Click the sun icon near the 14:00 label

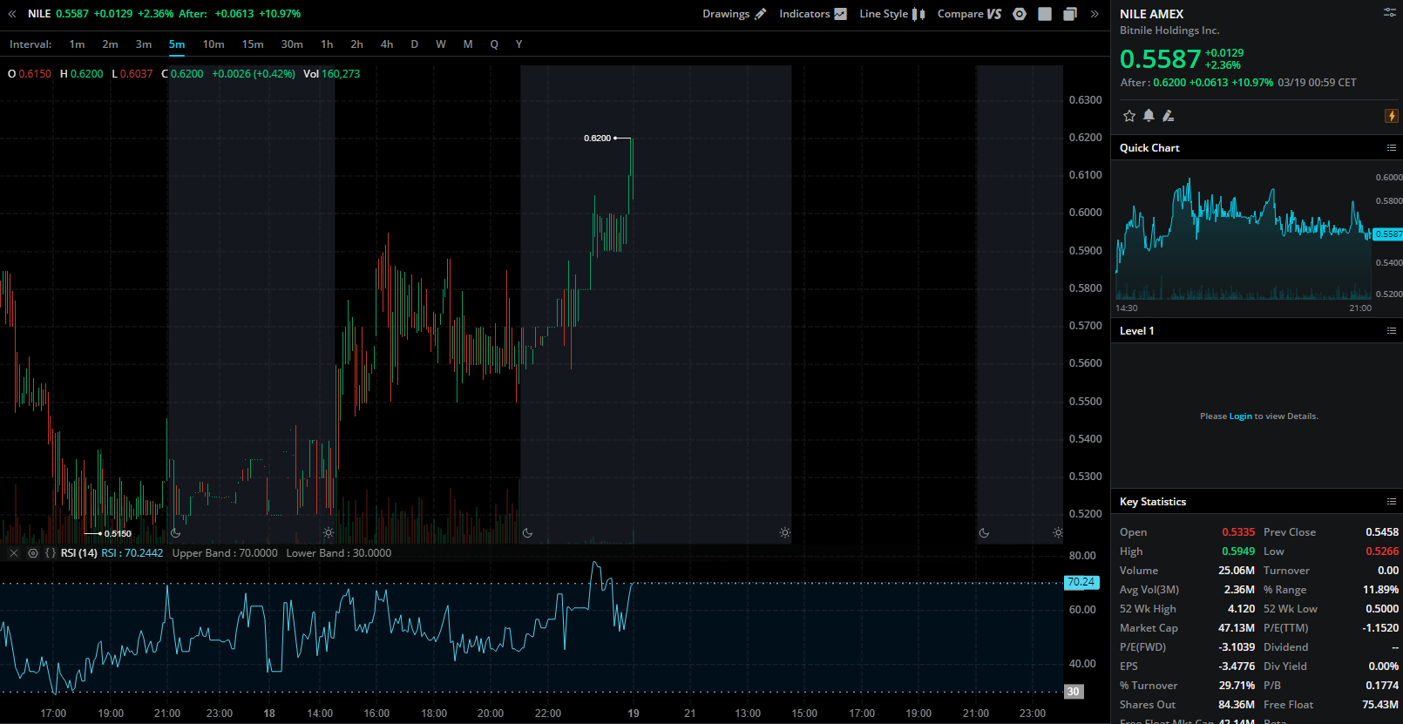(x=329, y=533)
